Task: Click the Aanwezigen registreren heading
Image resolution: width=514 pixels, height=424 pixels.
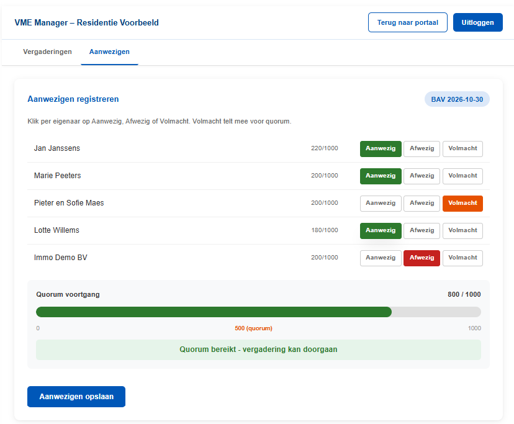Action: coord(73,99)
